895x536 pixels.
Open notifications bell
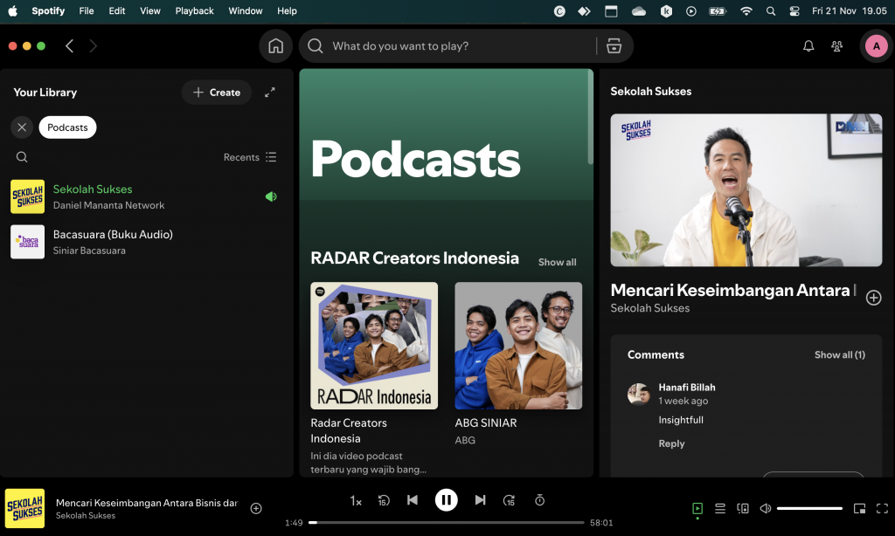(x=808, y=45)
